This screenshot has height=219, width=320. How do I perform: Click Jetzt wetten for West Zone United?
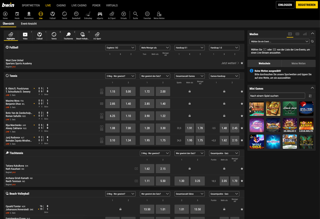[230, 63]
